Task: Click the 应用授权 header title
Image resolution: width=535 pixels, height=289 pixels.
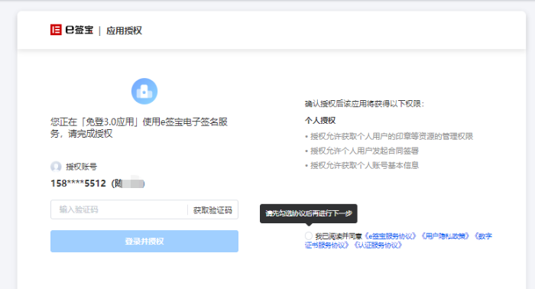Action: point(124,31)
